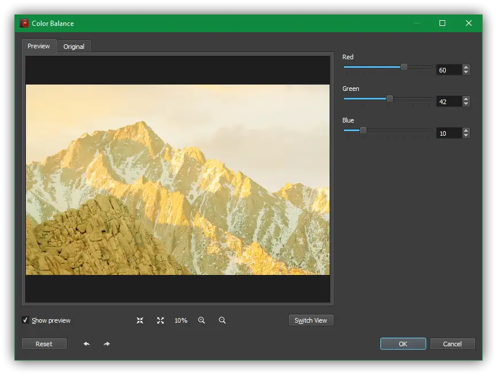The image size is (497, 375).
Task: Click the mountain preview image
Action: click(178, 179)
